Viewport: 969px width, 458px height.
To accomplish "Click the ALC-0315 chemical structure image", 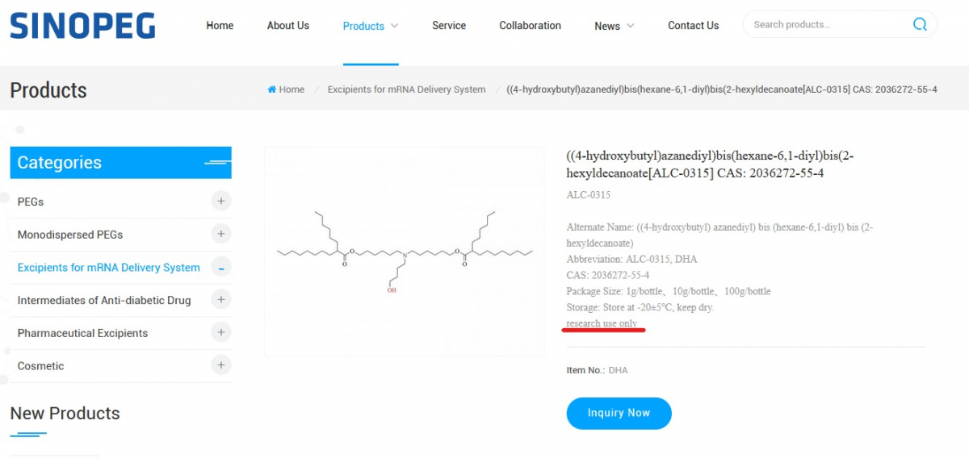I will [405, 252].
